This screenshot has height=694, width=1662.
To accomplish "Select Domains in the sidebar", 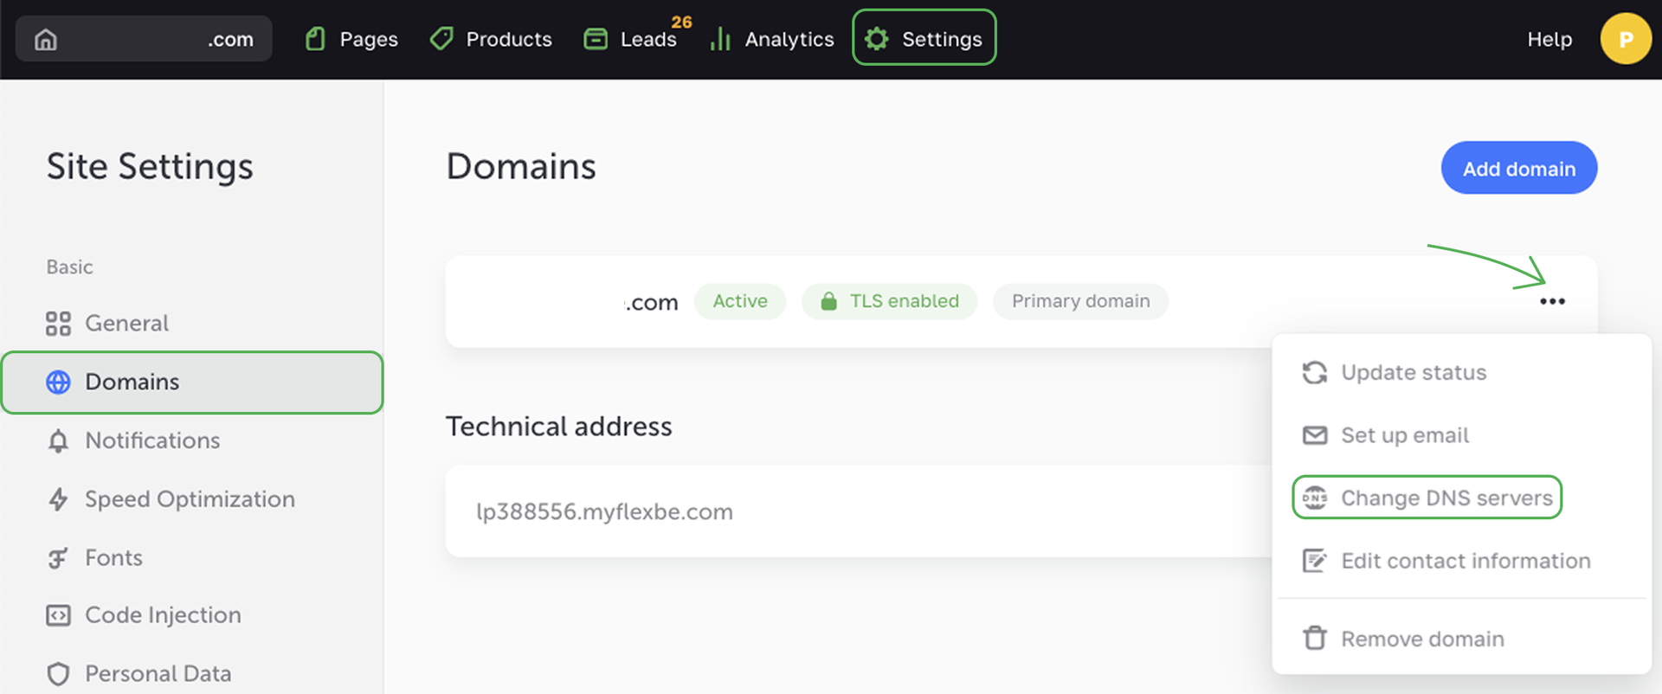I will [132, 382].
